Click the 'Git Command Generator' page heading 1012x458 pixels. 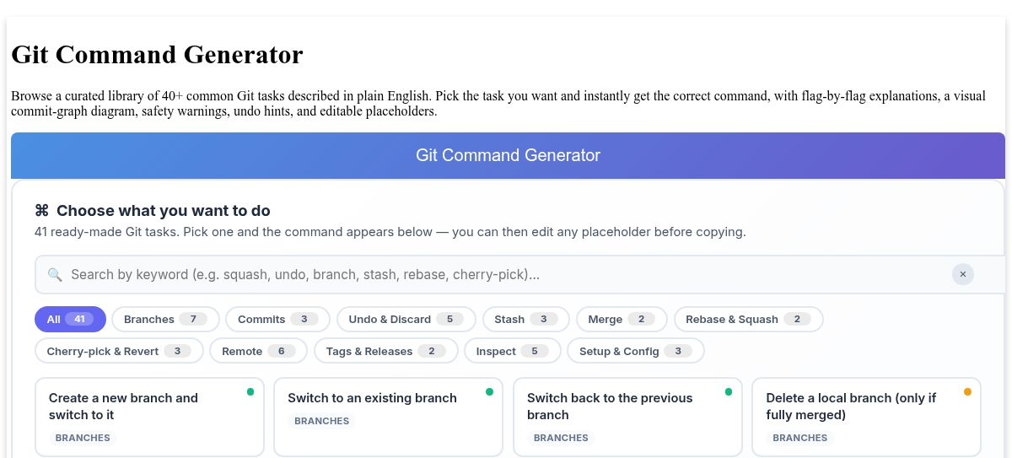157,55
